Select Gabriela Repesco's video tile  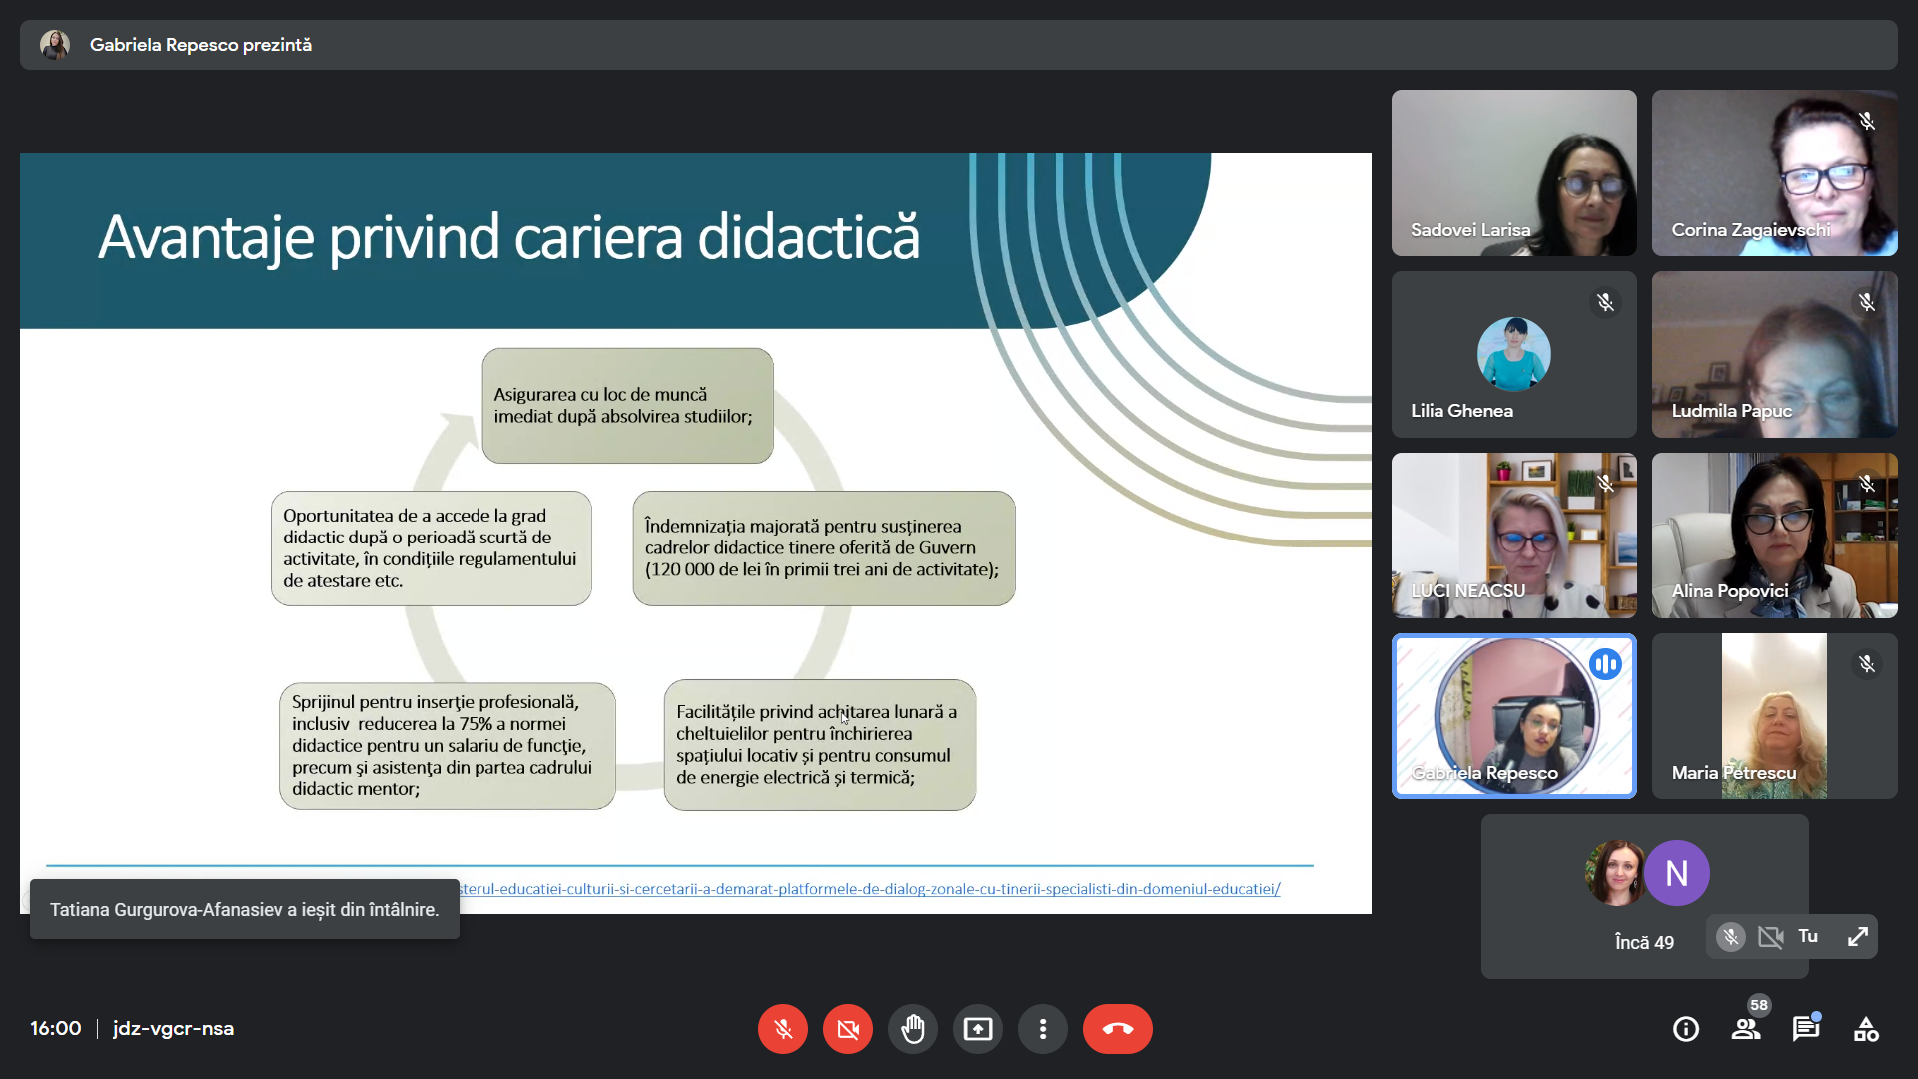1514,716
